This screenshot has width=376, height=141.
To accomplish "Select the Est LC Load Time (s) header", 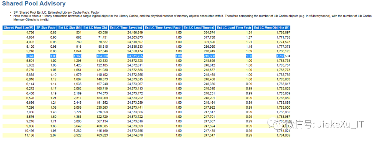I will [199, 28].
